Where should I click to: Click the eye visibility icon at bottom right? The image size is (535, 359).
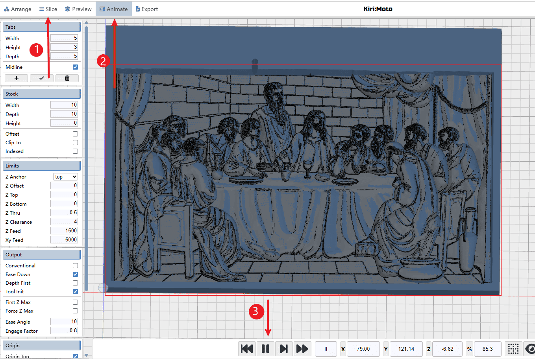[x=530, y=349]
